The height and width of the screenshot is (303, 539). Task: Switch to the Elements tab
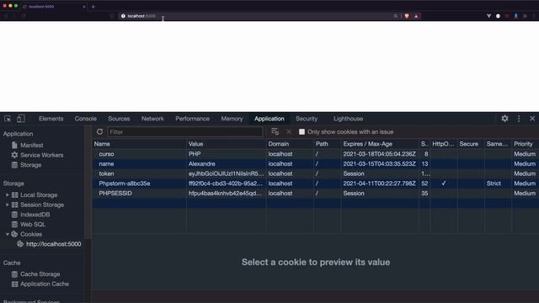pos(51,119)
